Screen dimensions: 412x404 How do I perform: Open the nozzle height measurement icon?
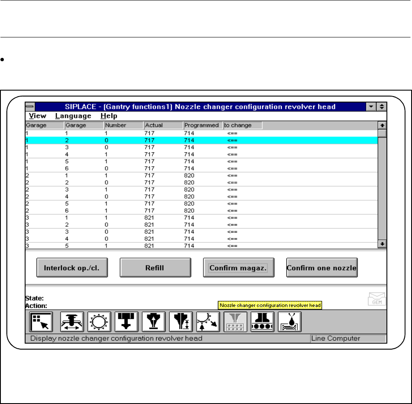click(181, 322)
